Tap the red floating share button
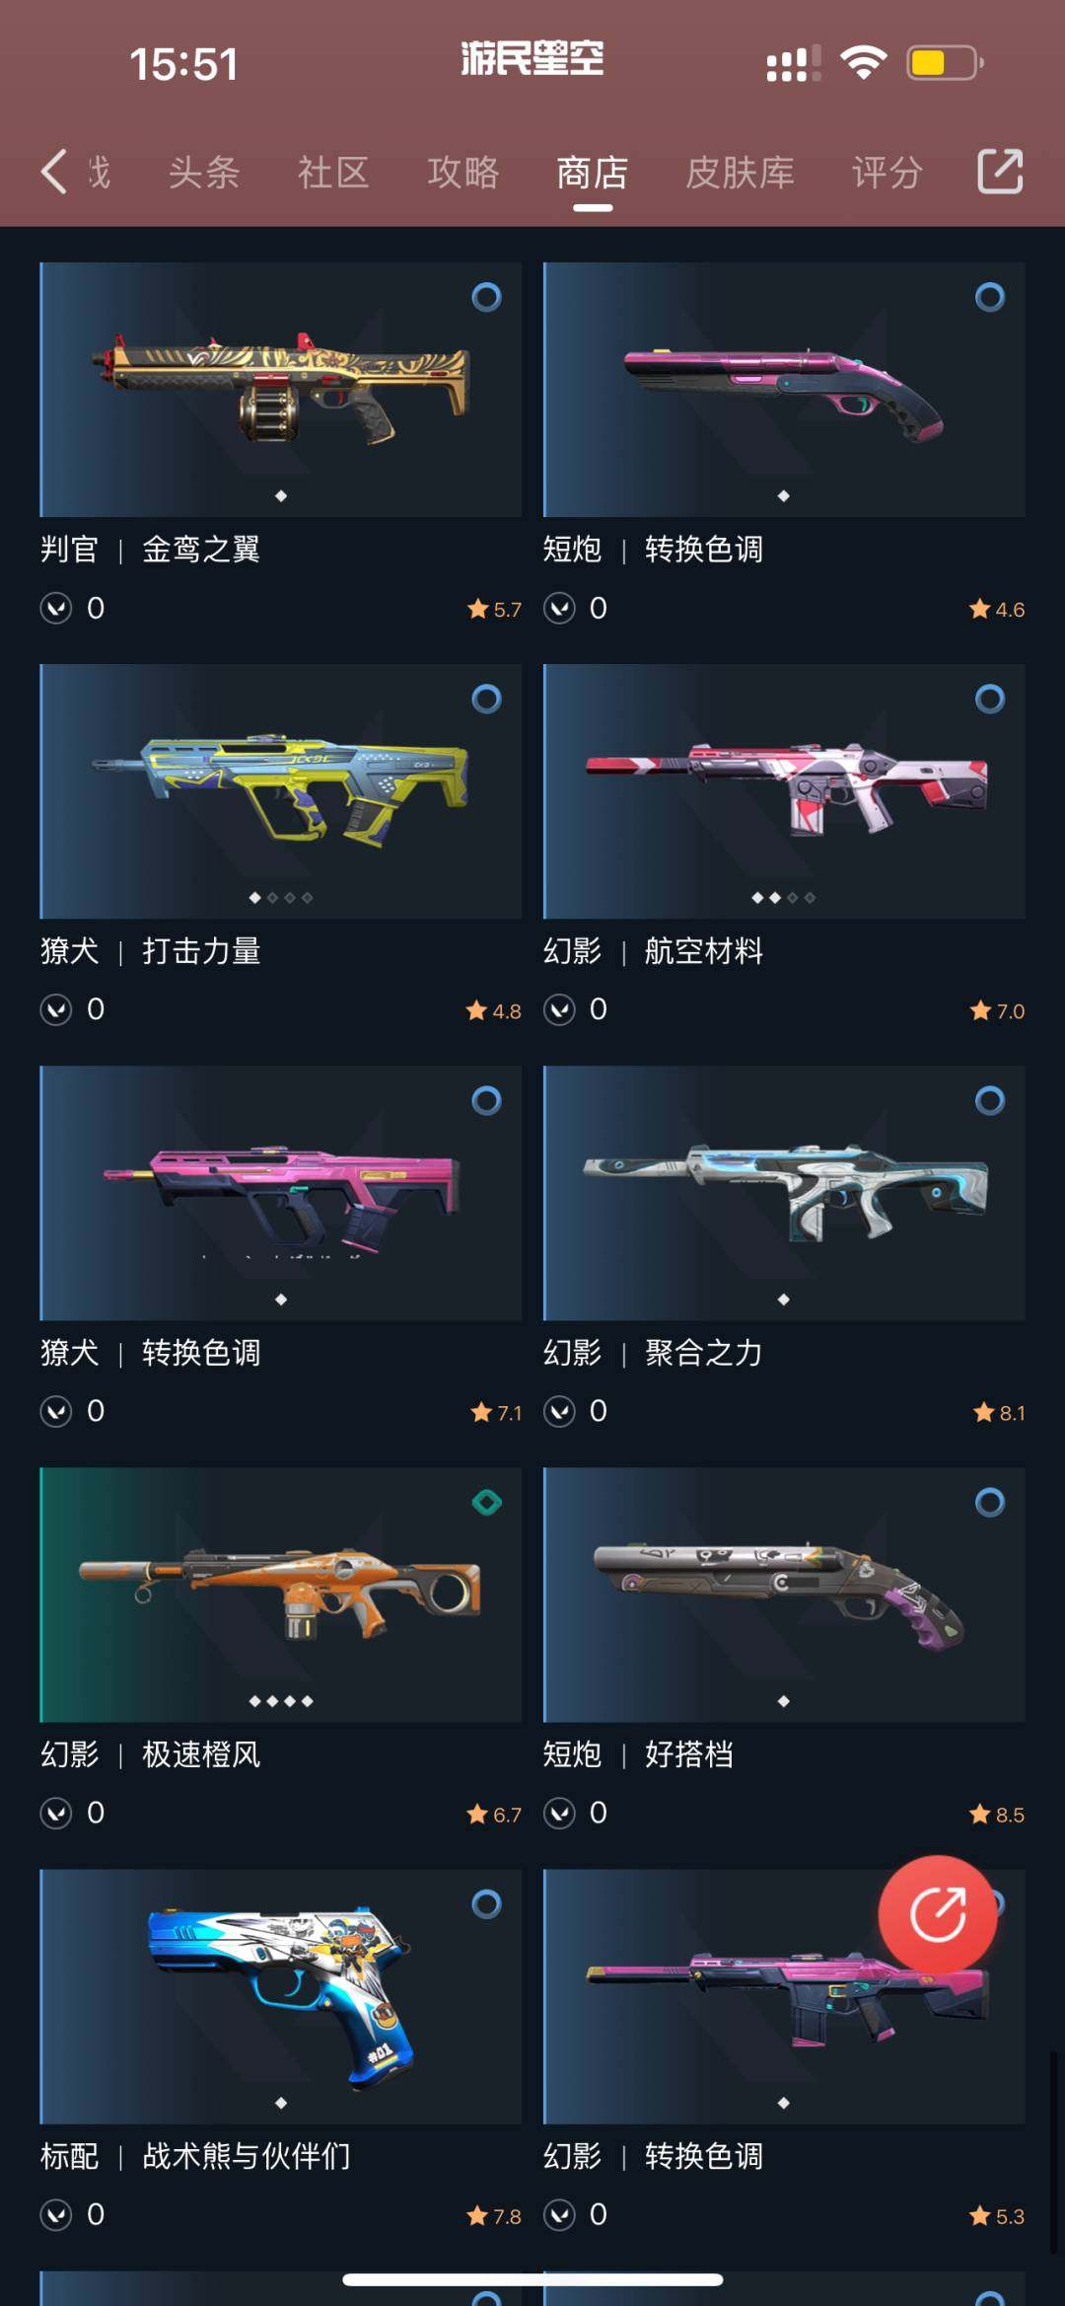 (938, 1914)
